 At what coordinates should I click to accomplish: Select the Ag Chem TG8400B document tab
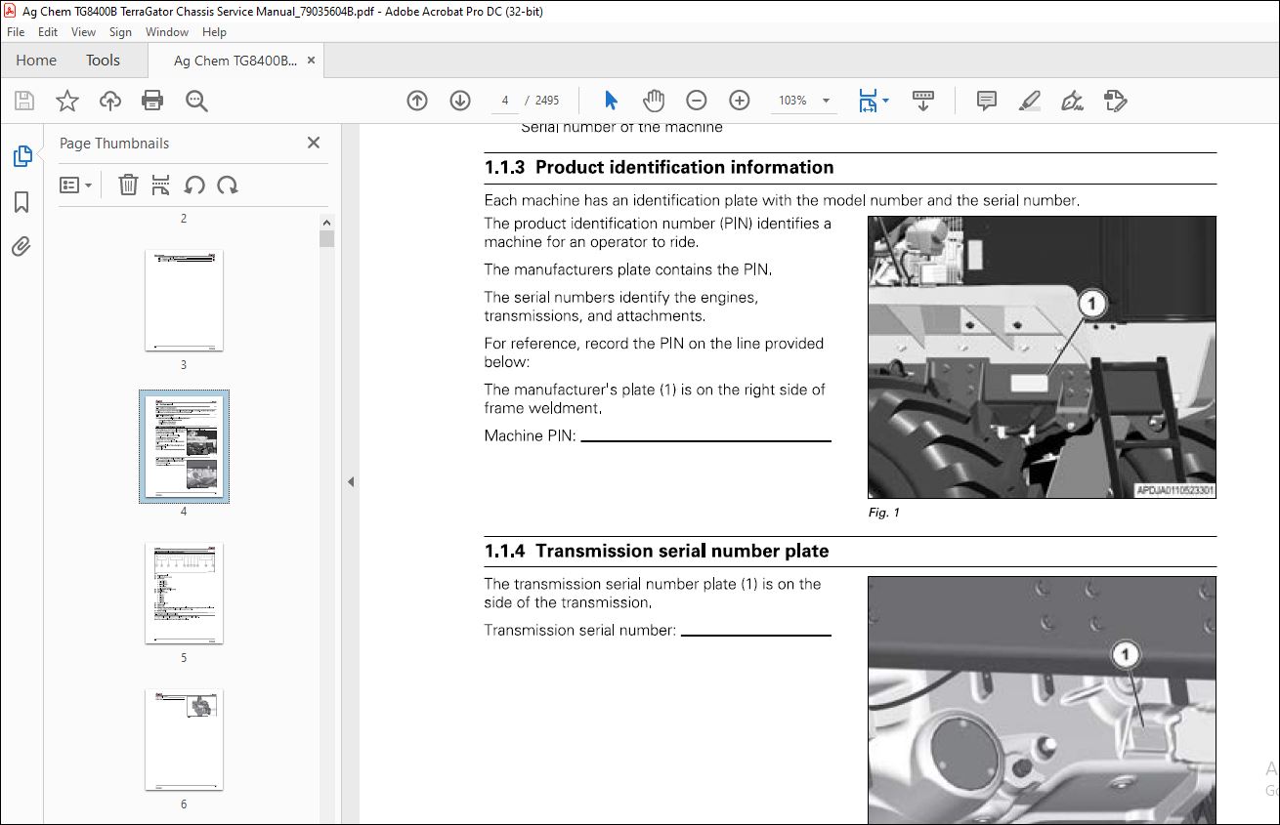[x=235, y=61]
